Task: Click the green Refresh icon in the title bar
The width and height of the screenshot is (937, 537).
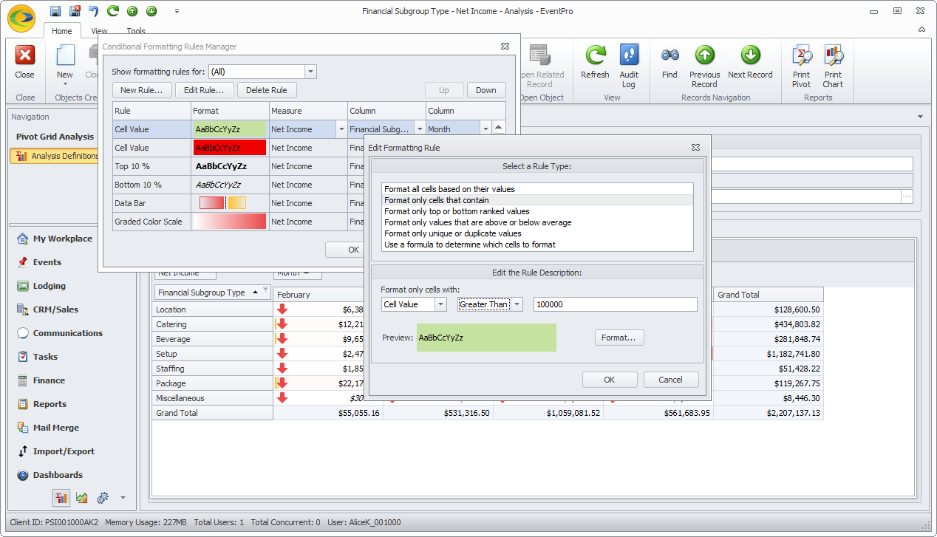Action: pyautogui.click(x=112, y=11)
